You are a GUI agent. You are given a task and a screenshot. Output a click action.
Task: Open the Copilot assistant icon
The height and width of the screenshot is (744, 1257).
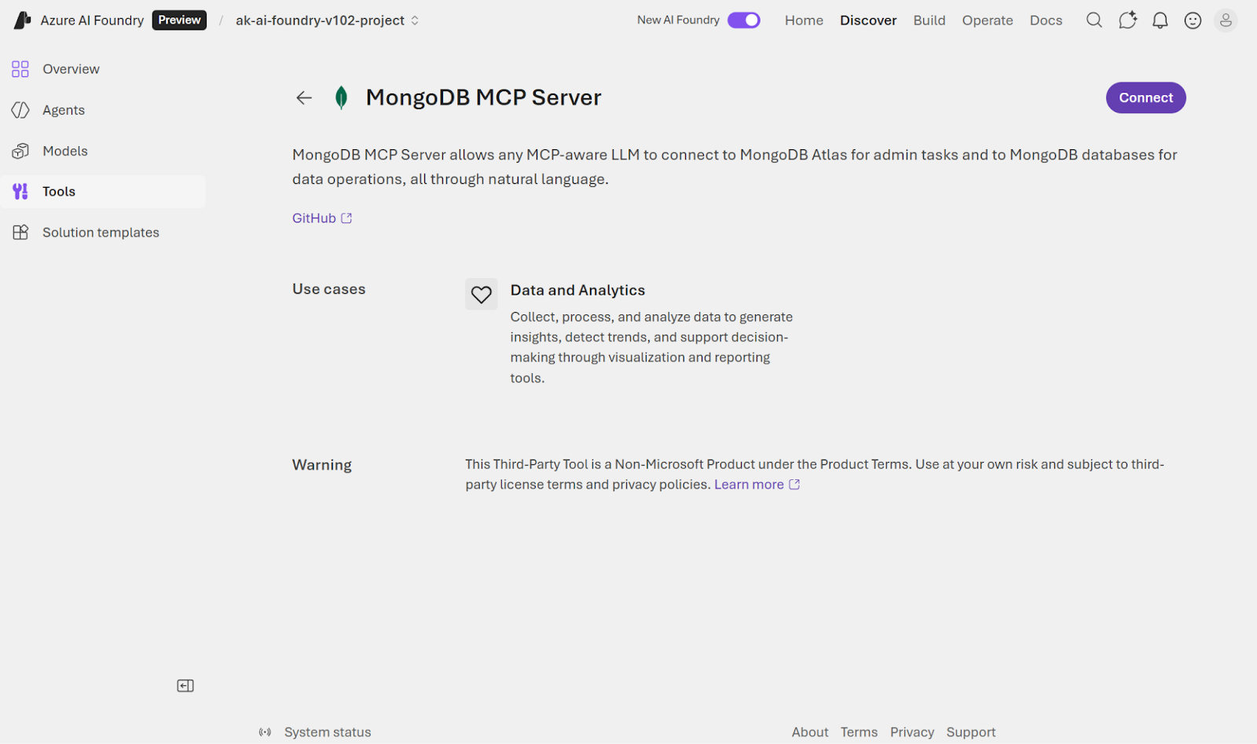point(1127,20)
